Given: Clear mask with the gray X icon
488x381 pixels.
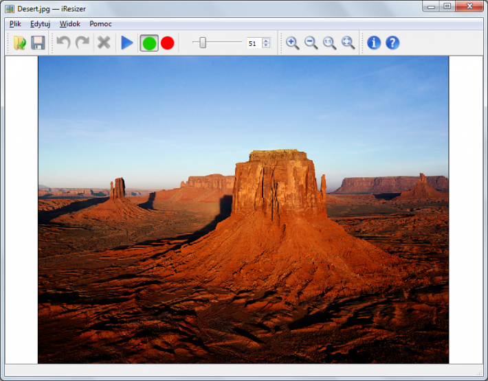Looking at the screenshot, I should tap(104, 43).
